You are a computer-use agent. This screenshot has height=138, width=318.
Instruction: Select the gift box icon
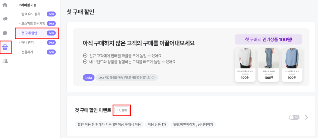pos(5,47)
